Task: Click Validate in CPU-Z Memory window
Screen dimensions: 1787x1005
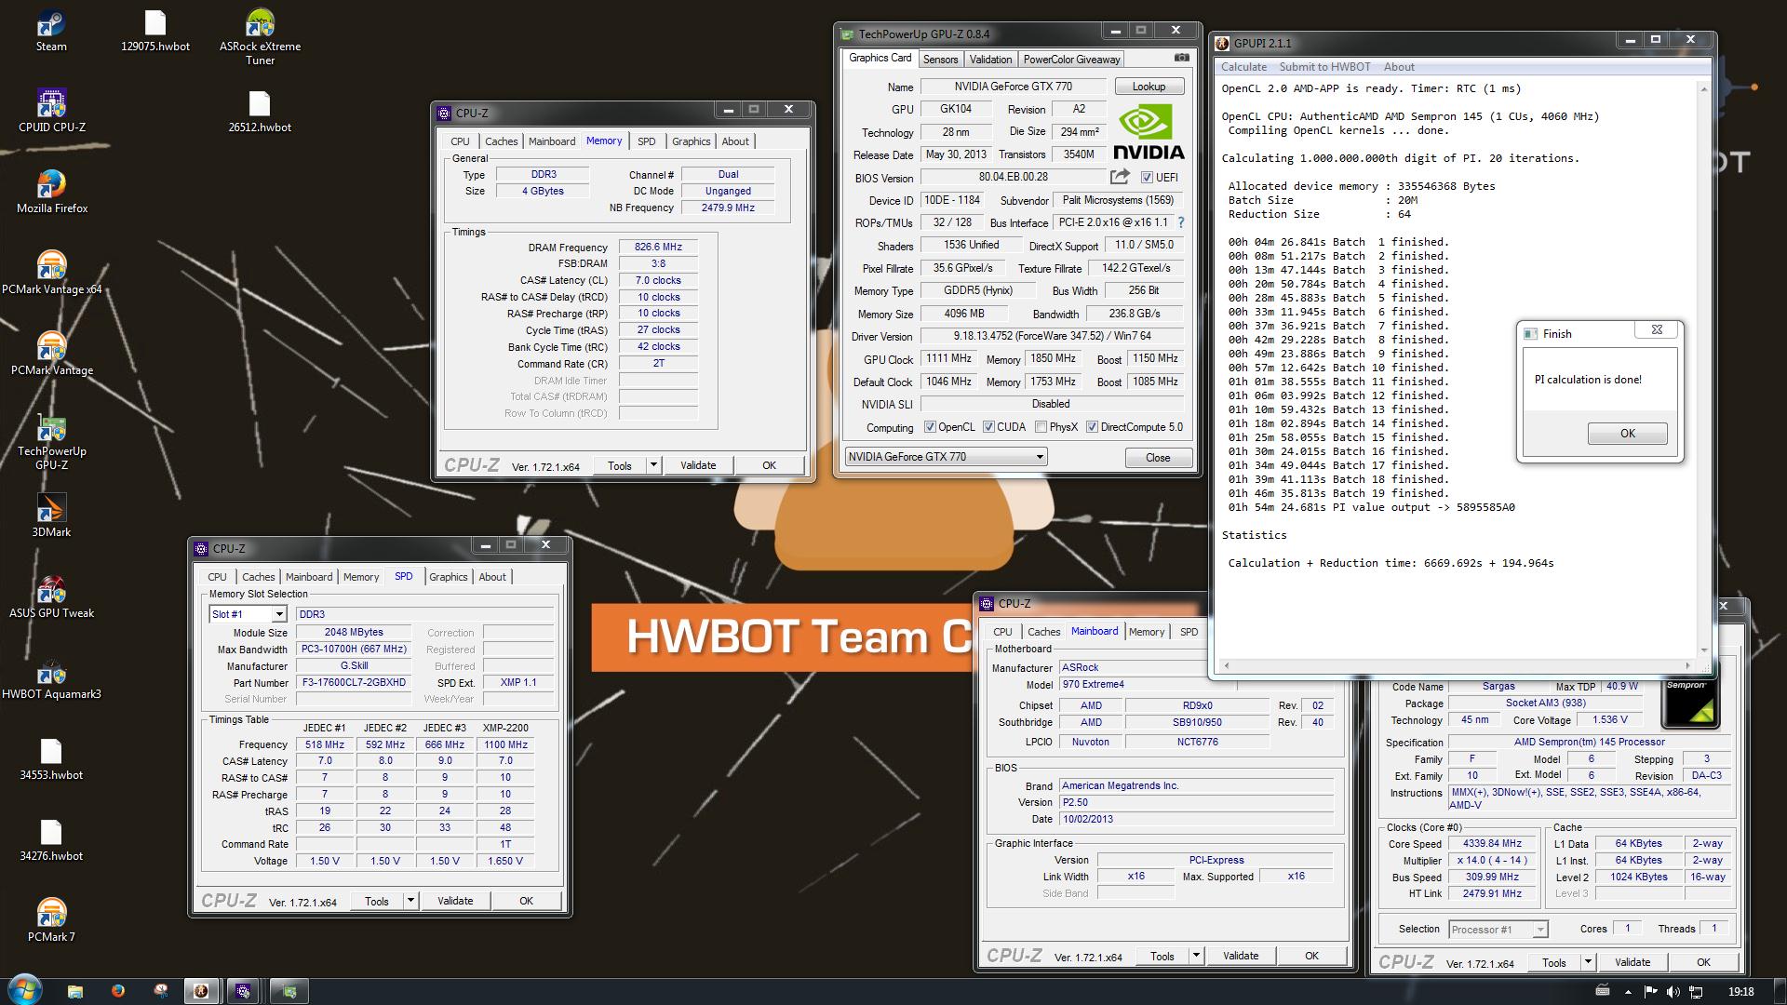Action: pyautogui.click(x=698, y=465)
